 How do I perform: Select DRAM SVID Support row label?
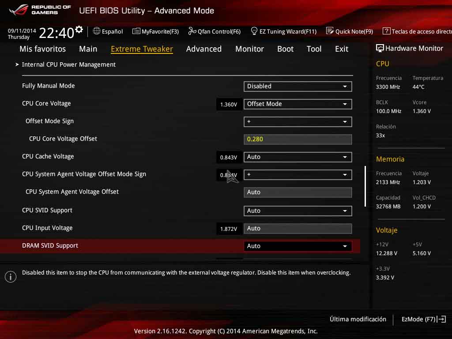click(50, 245)
